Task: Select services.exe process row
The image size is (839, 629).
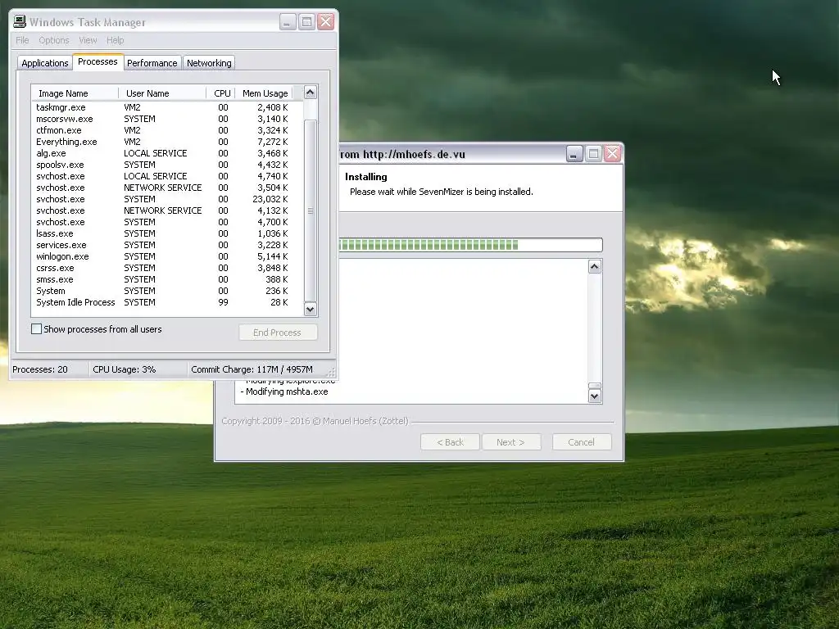Action: click(167, 245)
